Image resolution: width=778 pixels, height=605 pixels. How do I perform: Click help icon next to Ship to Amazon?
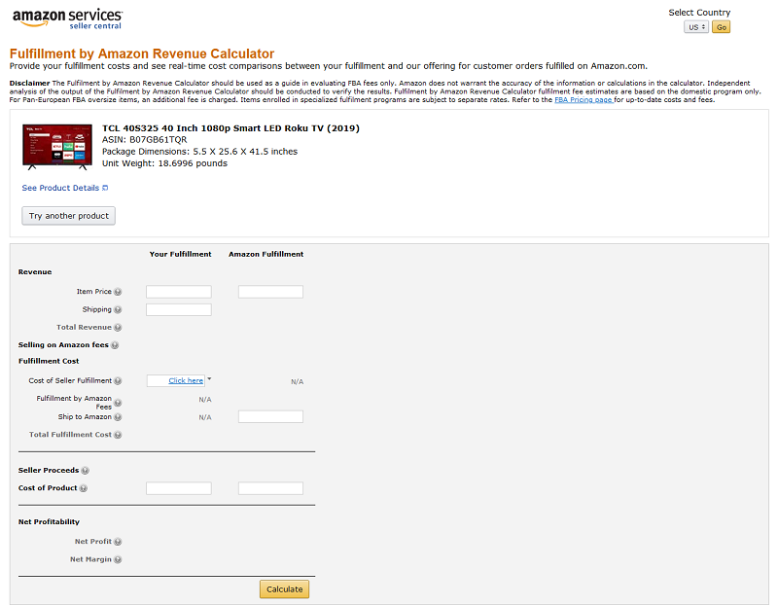pyautogui.click(x=118, y=417)
